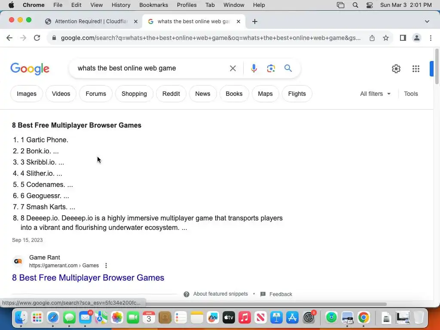View site information lock icon
Viewport: 440px width, 330px height.
click(x=54, y=38)
